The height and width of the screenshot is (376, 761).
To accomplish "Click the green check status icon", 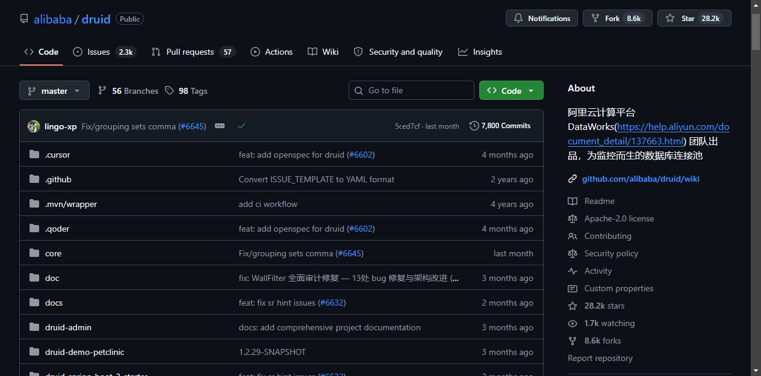I will 241,126.
